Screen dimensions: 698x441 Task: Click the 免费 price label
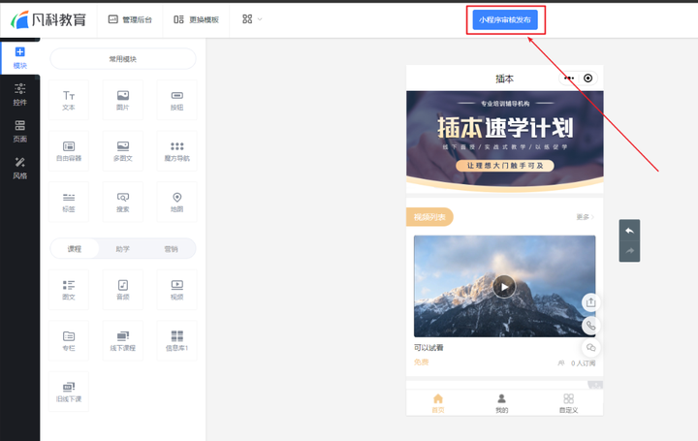coord(421,362)
